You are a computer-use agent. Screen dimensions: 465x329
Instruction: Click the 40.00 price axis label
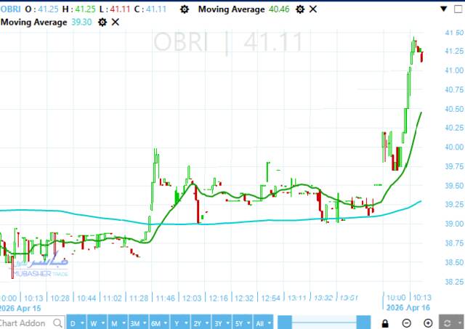click(454, 147)
